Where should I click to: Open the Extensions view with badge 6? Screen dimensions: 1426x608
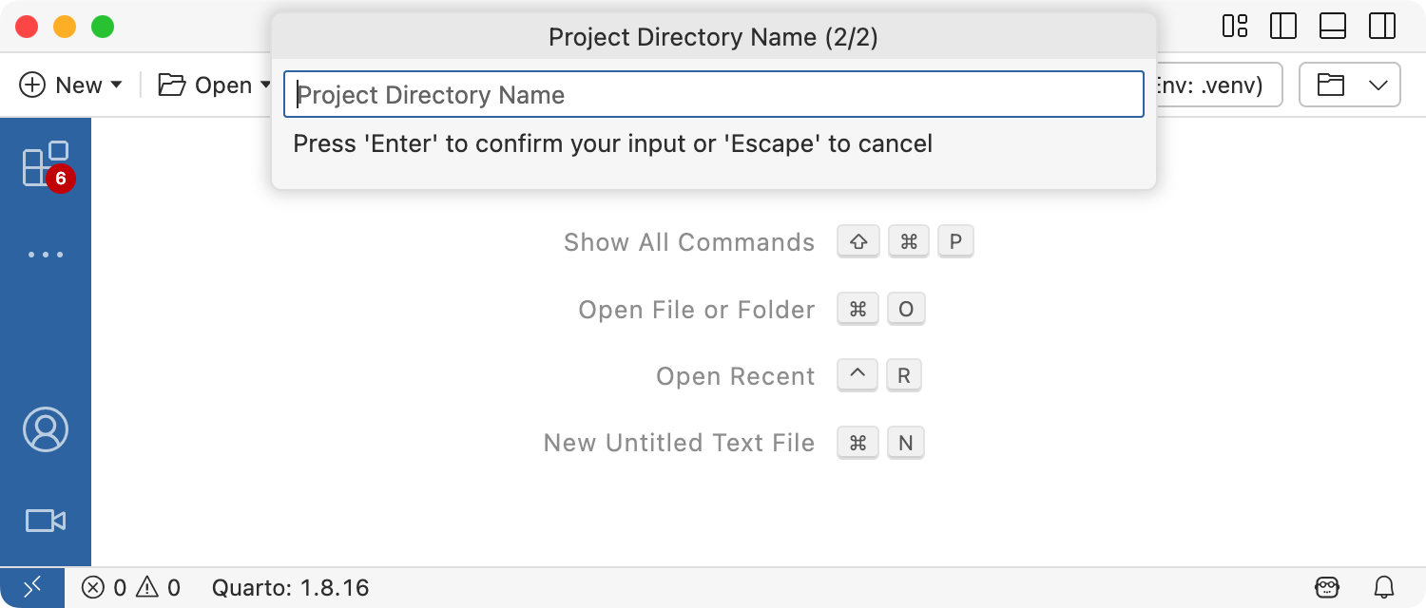tap(45, 165)
